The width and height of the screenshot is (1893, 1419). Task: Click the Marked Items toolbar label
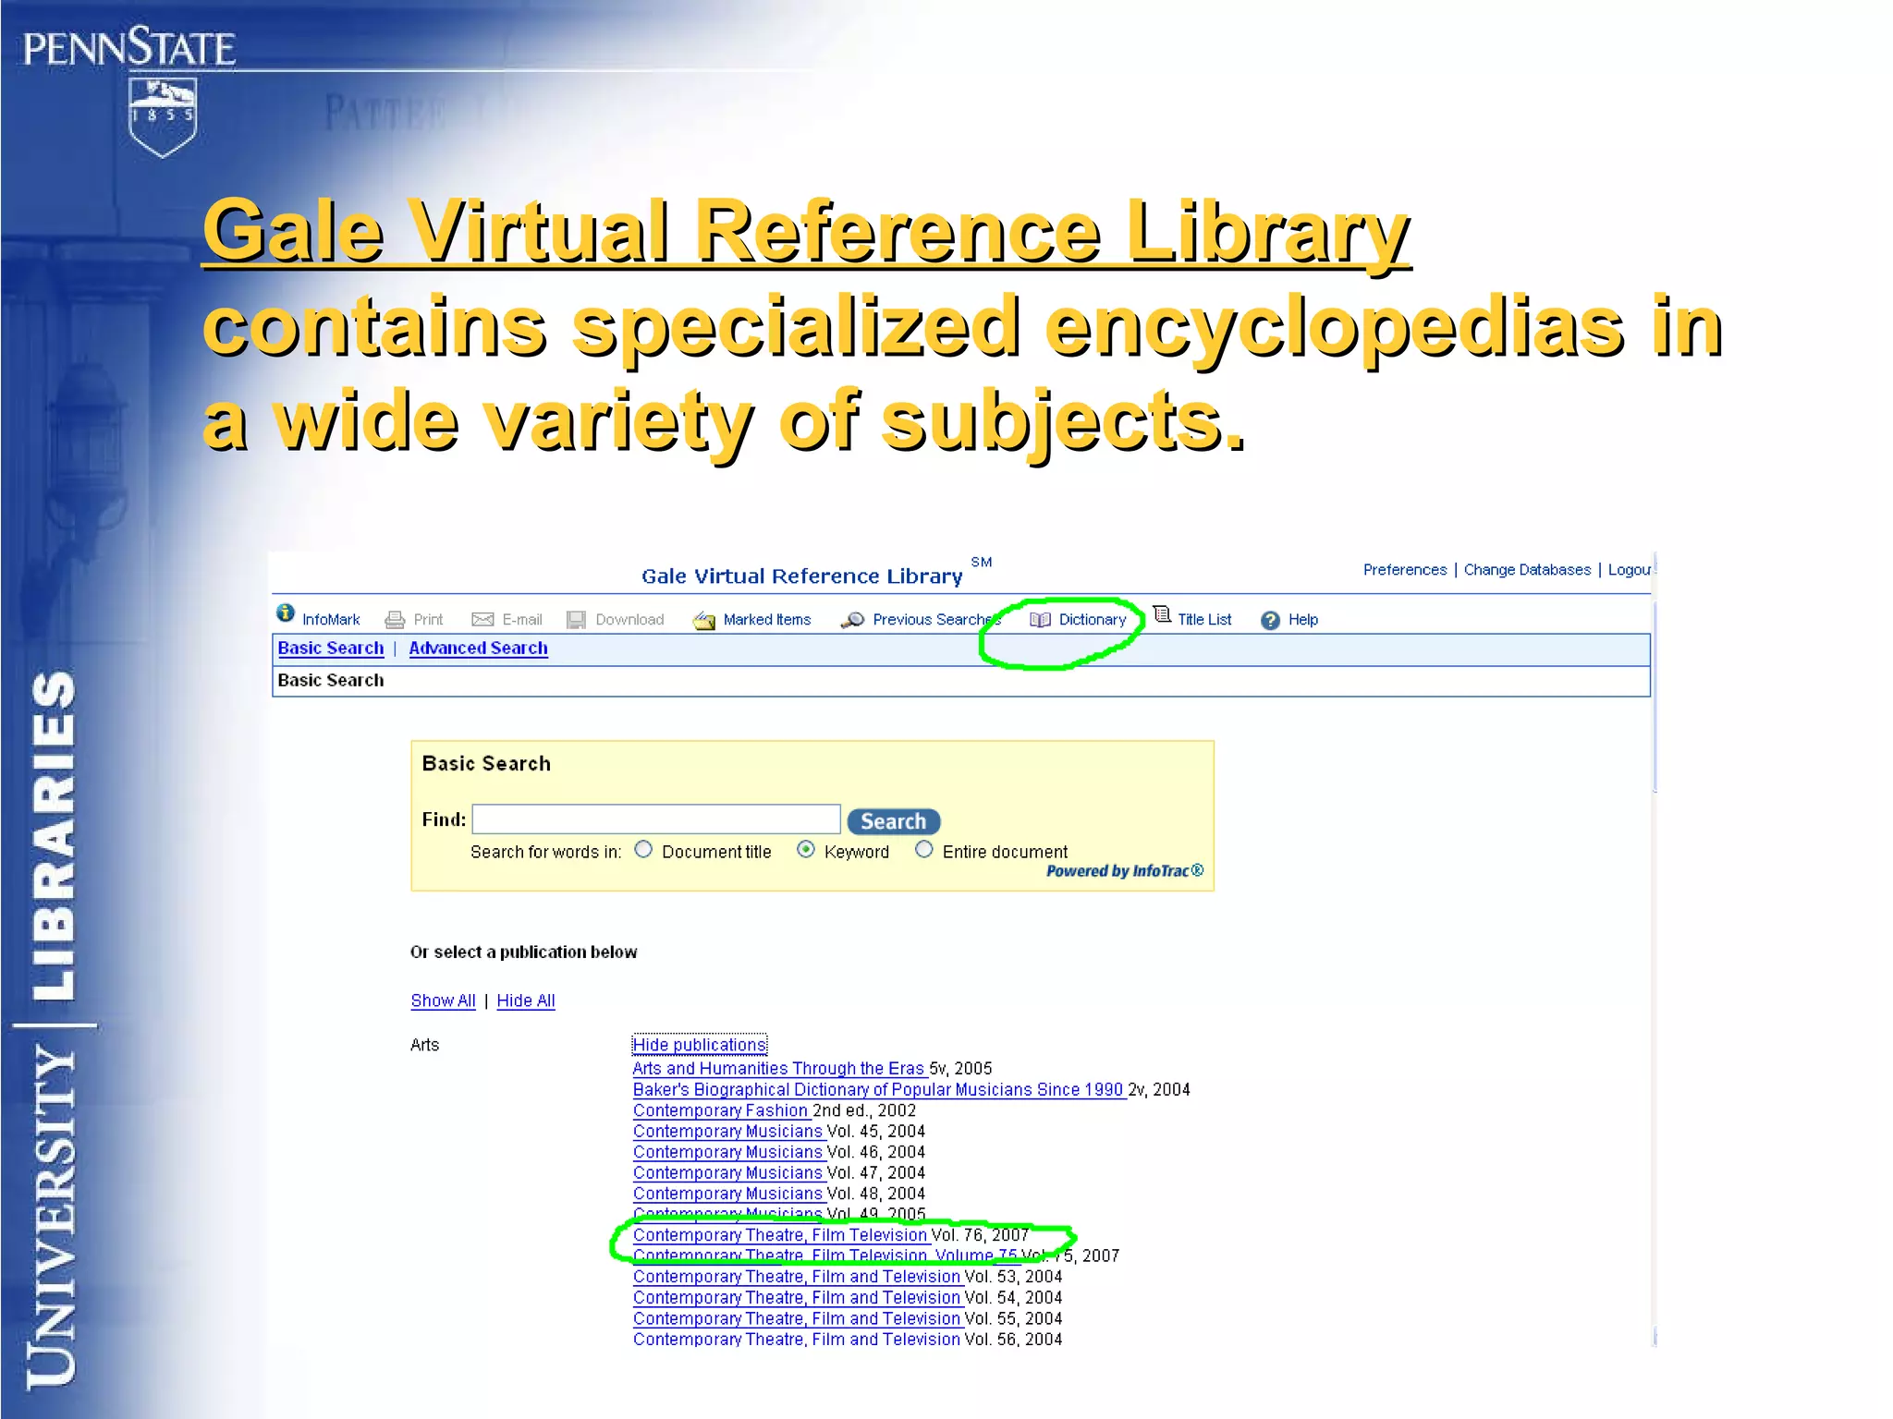(x=767, y=620)
